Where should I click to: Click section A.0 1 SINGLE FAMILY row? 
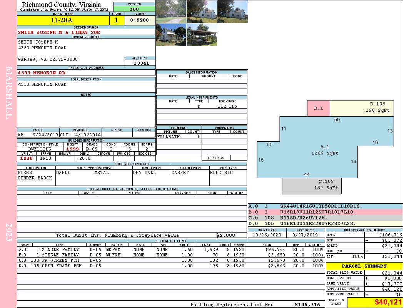click(170, 250)
